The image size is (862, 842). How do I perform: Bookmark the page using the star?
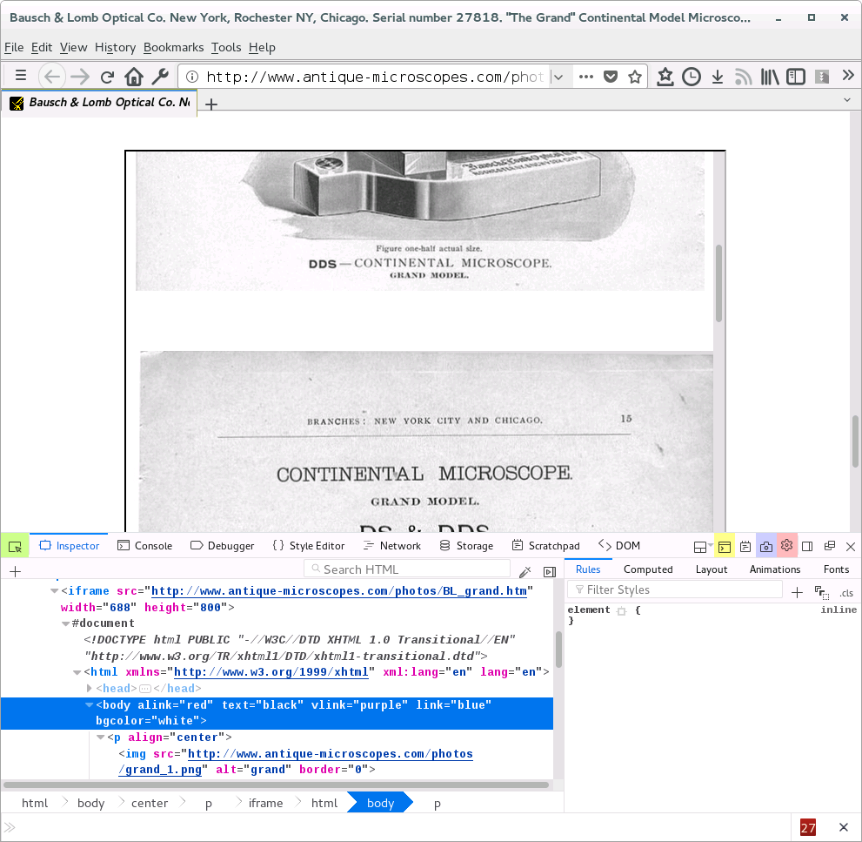pyautogui.click(x=637, y=76)
